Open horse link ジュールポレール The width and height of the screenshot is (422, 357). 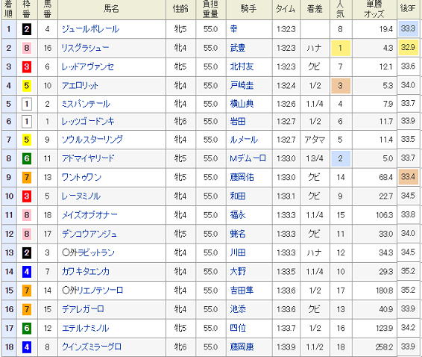90,29
